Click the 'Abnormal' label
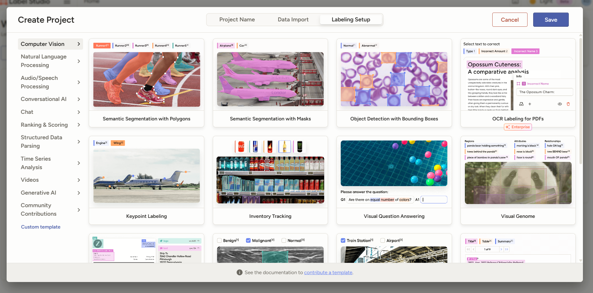 click(369, 46)
